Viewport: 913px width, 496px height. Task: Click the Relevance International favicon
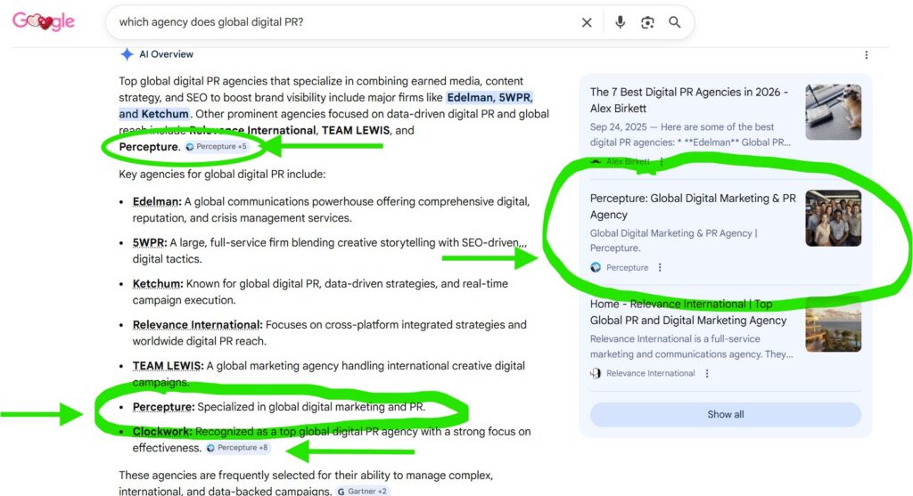pos(596,373)
